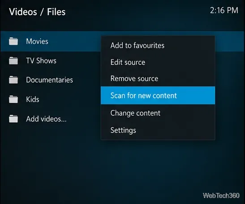Select Edit source menu entry
This screenshot has height=204, width=245.
click(x=158, y=62)
